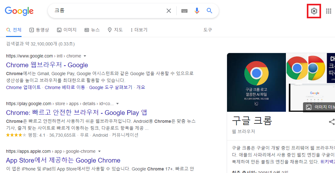Open the flat Chrome logo thumbnail
Screen dimensions: 335x173
tap(297, 68)
